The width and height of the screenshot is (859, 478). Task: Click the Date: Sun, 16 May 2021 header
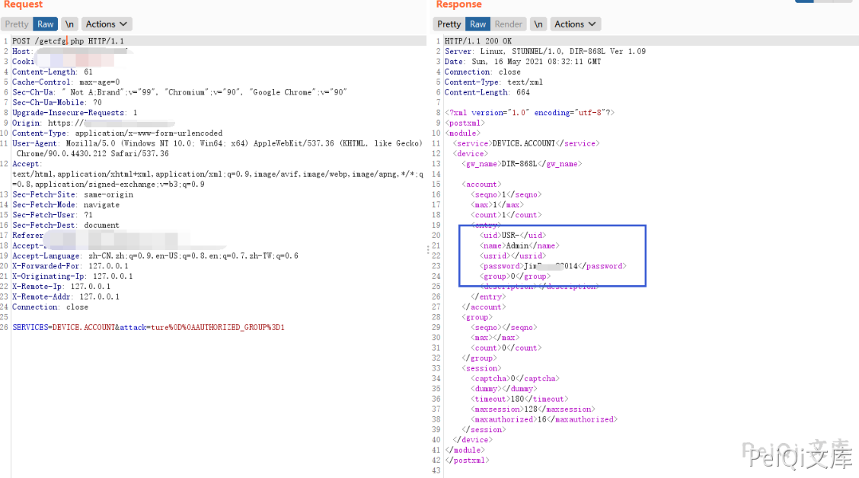522,62
